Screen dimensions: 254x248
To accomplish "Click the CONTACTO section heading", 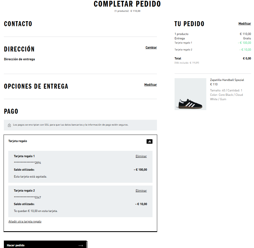I will pos(18,24).
